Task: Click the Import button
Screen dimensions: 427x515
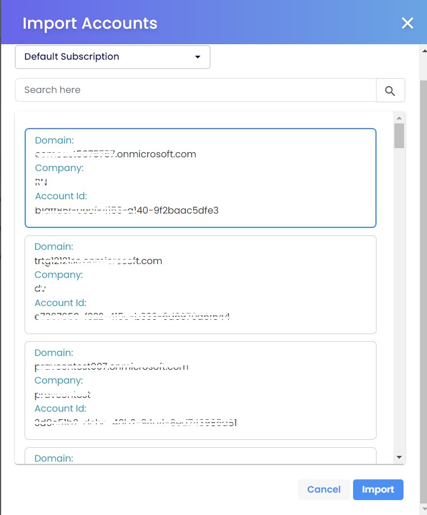Action: pyautogui.click(x=378, y=489)
